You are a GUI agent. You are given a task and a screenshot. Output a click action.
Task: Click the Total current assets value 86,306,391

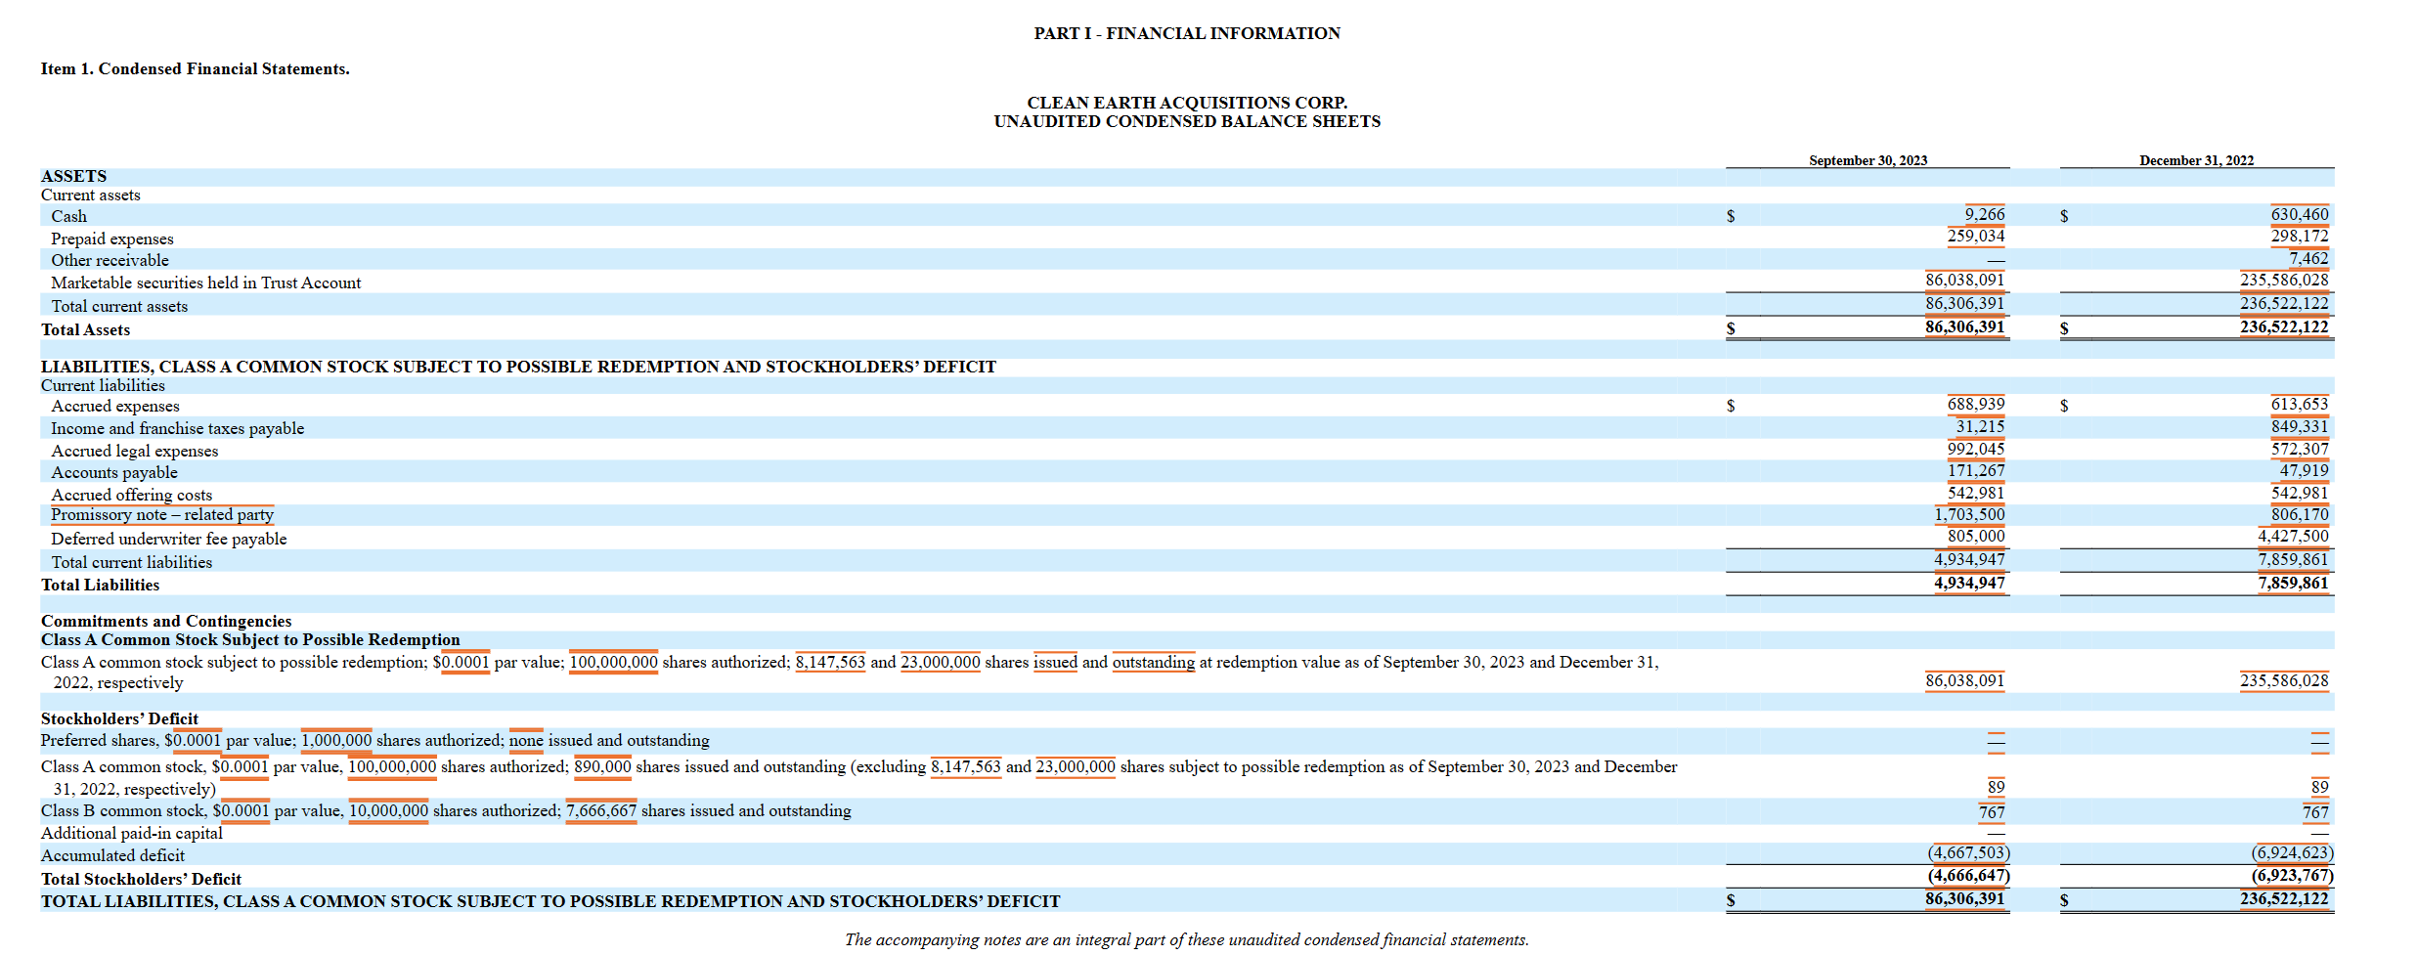point(1964,303)
